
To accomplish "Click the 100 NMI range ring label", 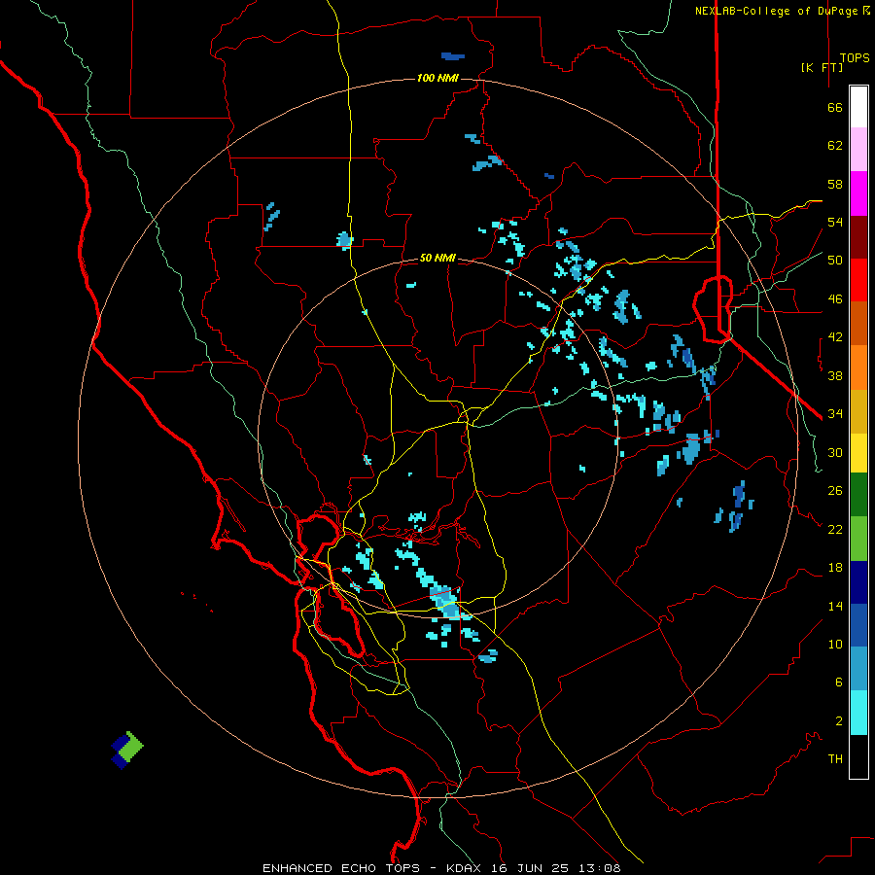I will click(x=437, y=78).
